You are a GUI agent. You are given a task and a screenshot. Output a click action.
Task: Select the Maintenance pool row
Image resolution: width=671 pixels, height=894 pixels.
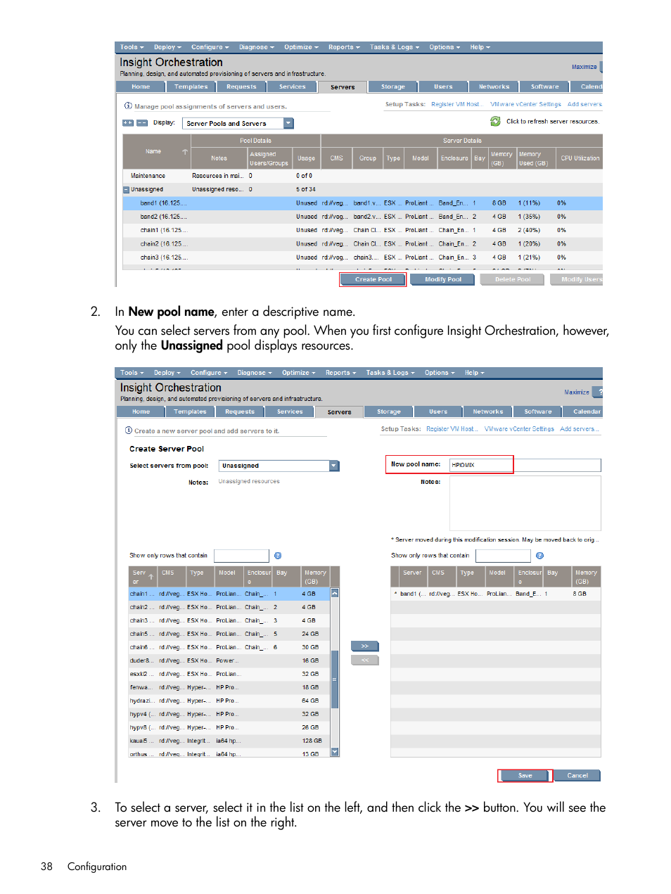362,176
